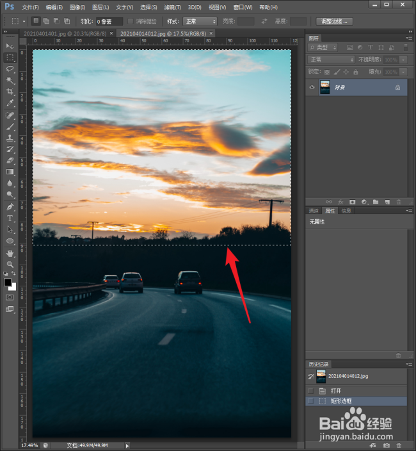The image size is (416, 451).
Task: Select the Horizontal Type tool
Action: point(10,218)
